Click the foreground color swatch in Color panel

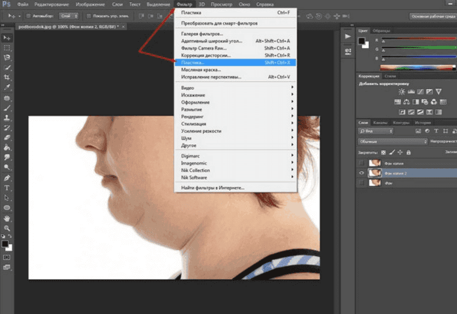click(362, 41)
